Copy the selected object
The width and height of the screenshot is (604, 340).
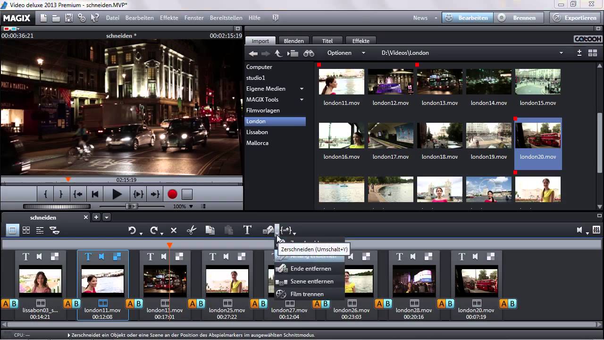210,230
